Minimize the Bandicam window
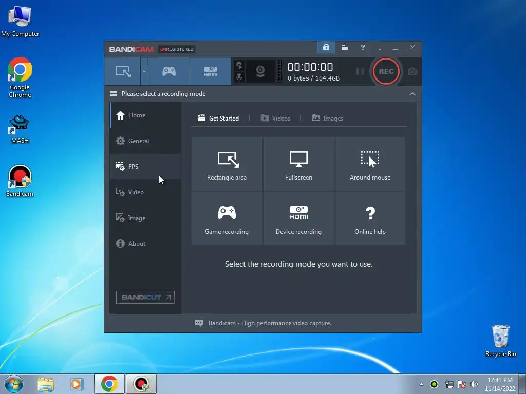The height and width of the screenshot is (394, 526). [396, 48]
